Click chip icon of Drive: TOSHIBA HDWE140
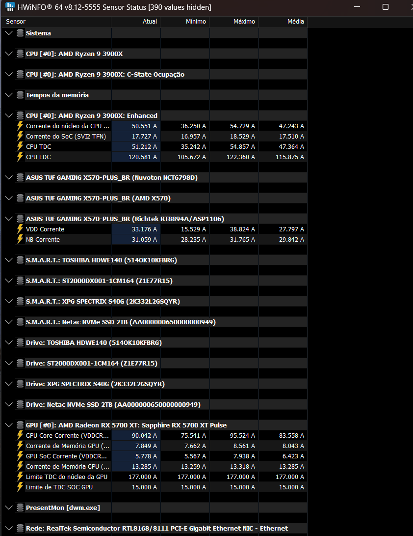This screenshot has height=536, width=413. tap(20, 342)
